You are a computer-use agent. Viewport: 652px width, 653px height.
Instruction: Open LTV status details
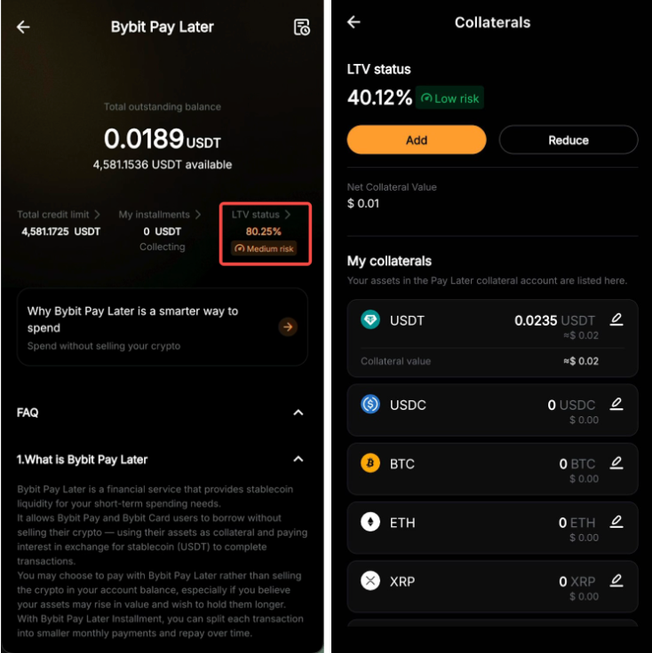tap(261, 215)
